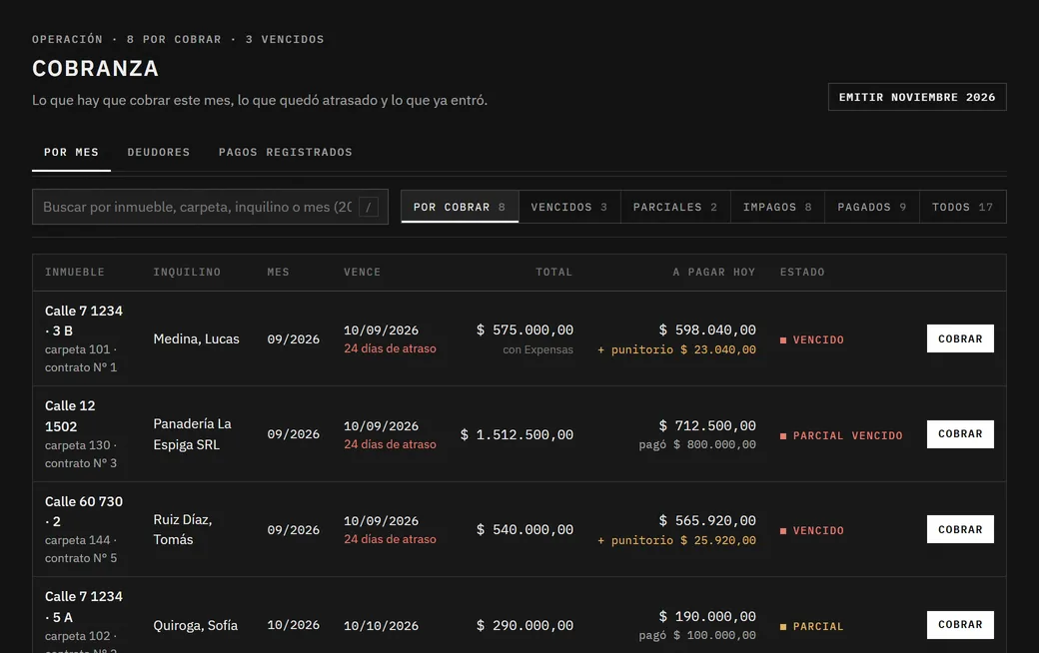Click punitorio $ 23.040,00 text

click(x=676, y=349)
